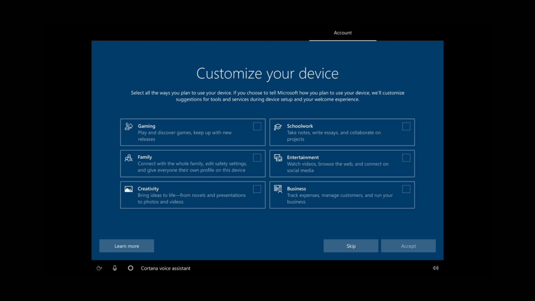Check the Family option box
Viewport: 535px width, 301px height.
[257, 158]
